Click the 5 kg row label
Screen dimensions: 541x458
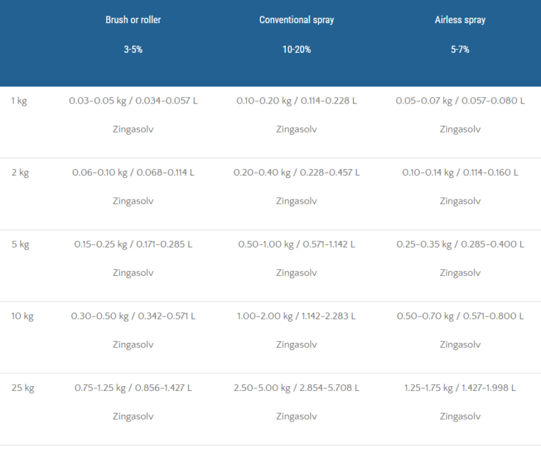coord(20,244)
